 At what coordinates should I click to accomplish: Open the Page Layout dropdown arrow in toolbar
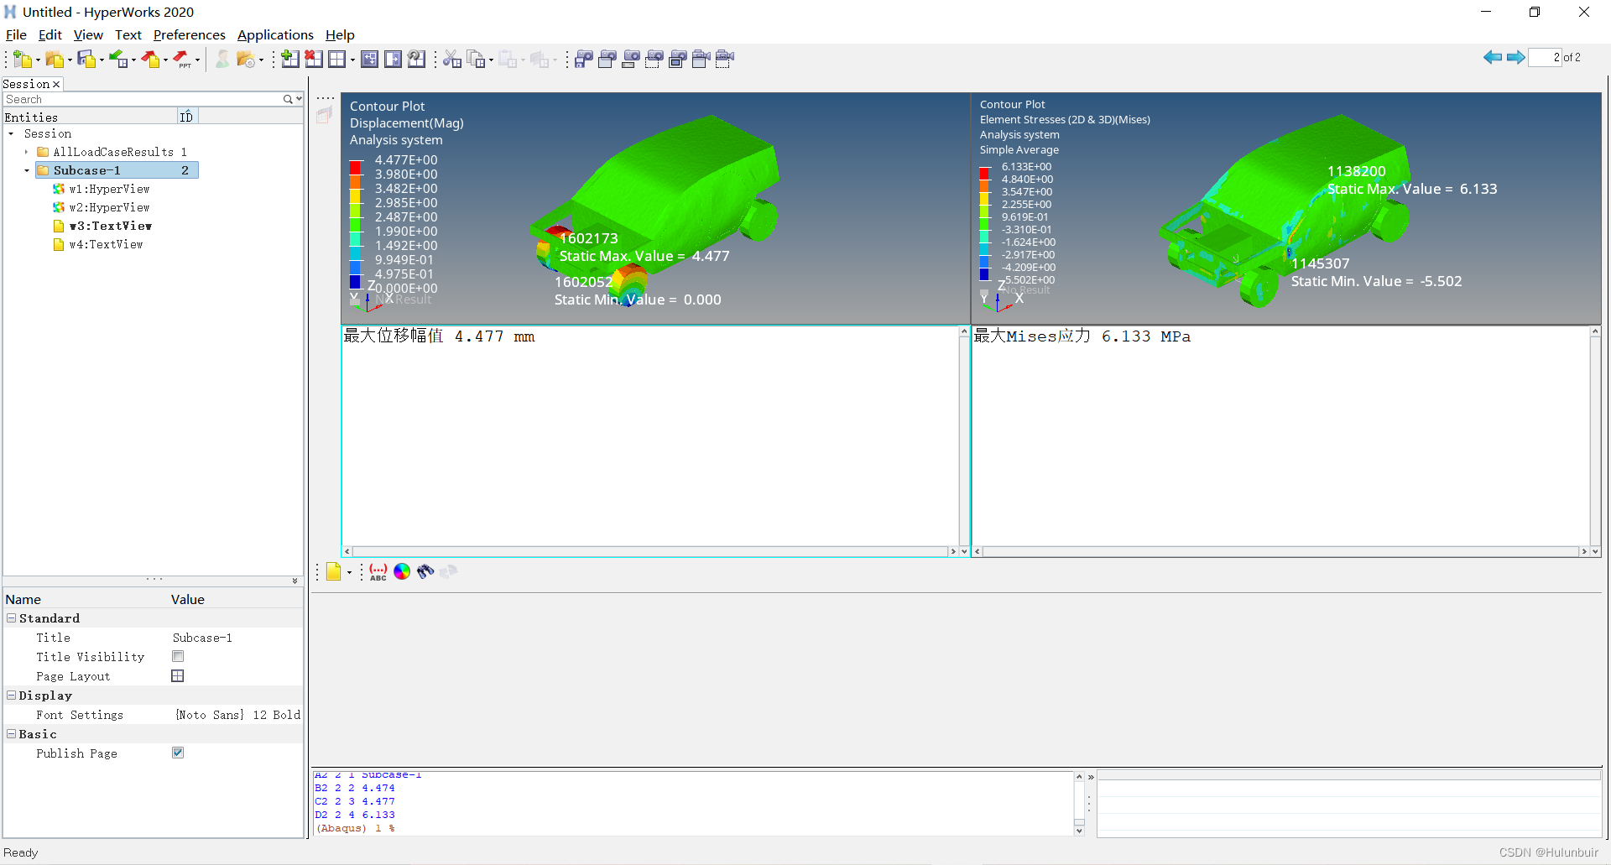(352, 60)
